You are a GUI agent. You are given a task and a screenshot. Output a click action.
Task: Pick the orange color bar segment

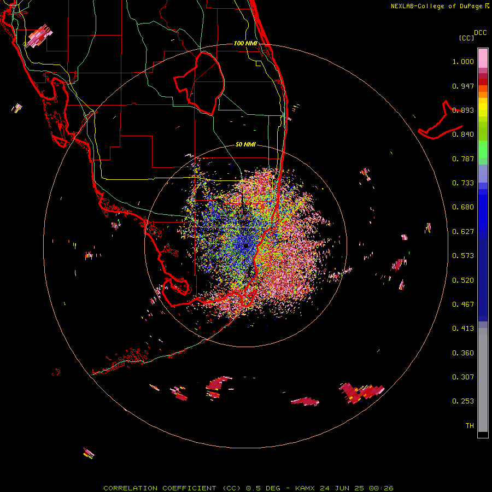(x=483, y=95)
